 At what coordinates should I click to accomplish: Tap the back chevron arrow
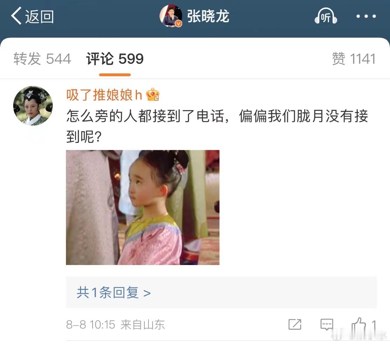[x=16, y=16]
